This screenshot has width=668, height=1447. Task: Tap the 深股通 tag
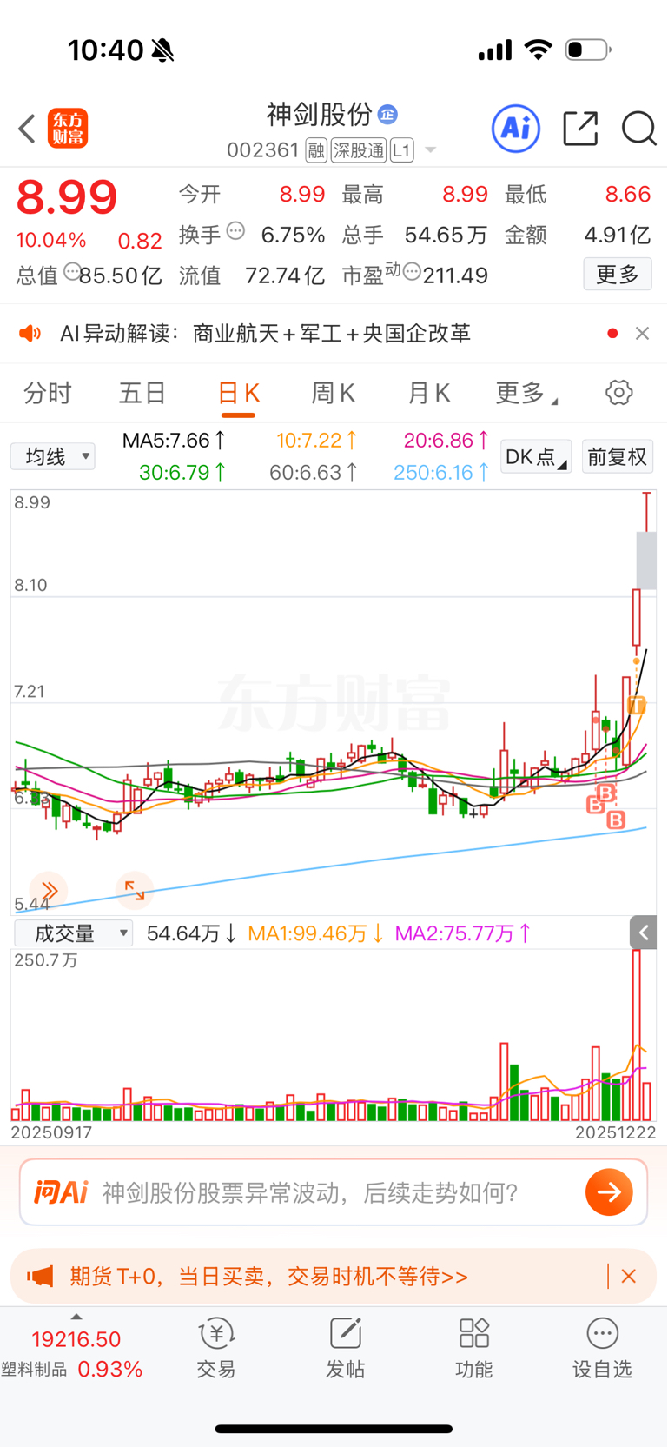pos(358,150)
